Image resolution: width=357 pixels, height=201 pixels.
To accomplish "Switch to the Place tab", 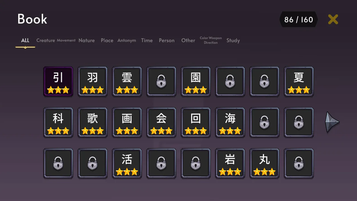I will pos(107,40).
